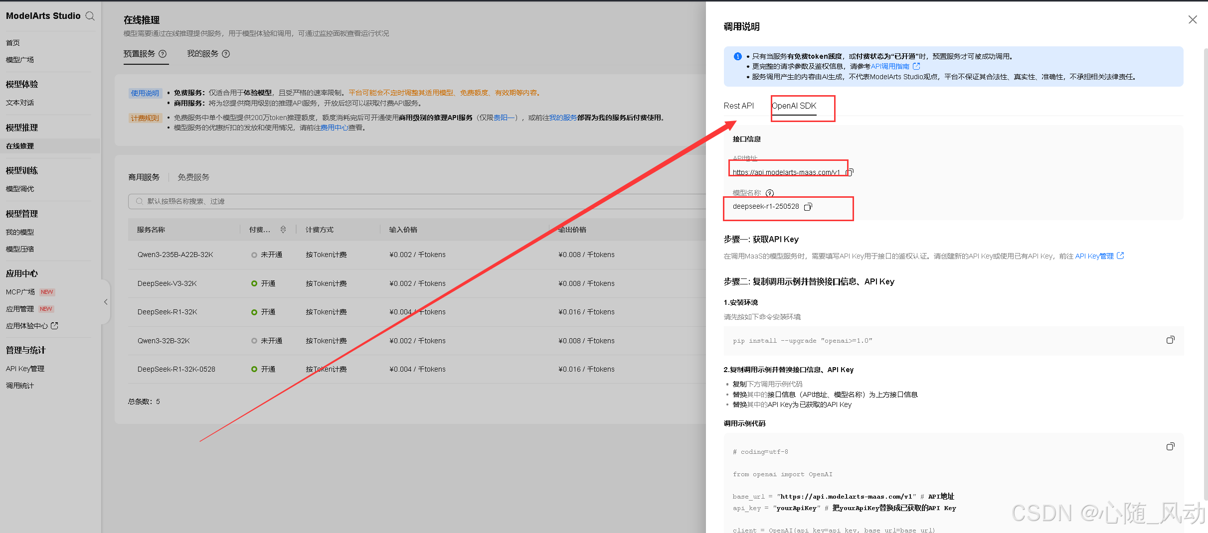Open 应用体验中心 in the sidebar

tap(27, 326)
